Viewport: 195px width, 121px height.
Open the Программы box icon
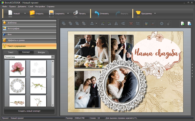click(138, 13)
